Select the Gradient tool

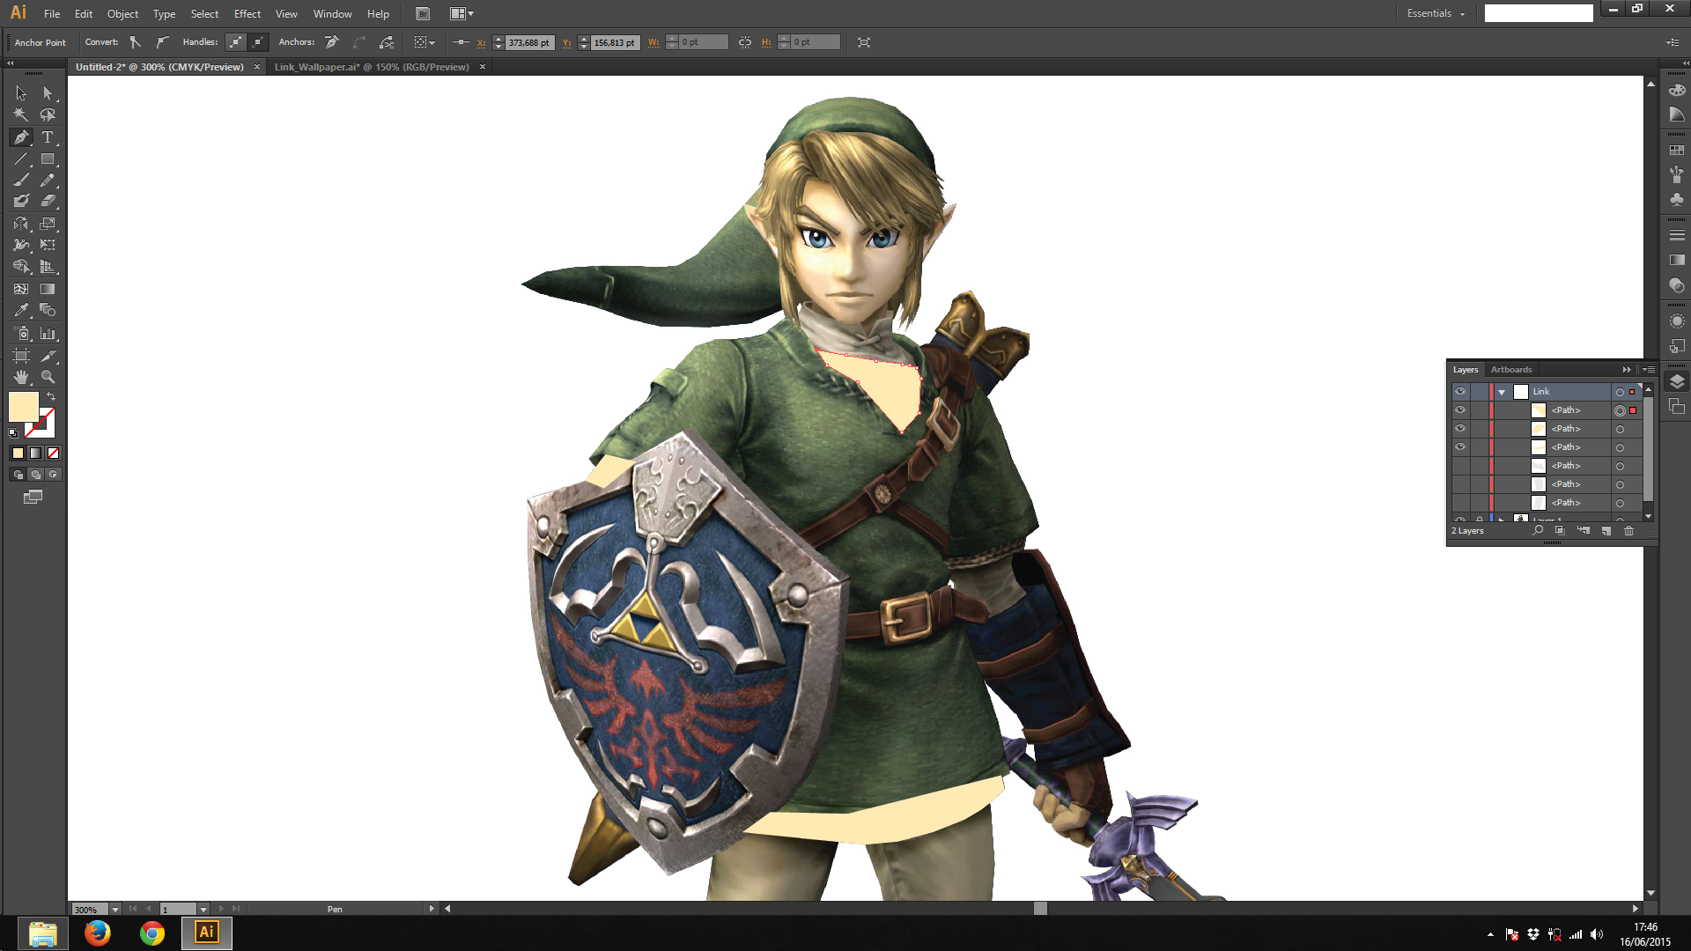coord(48,289)
